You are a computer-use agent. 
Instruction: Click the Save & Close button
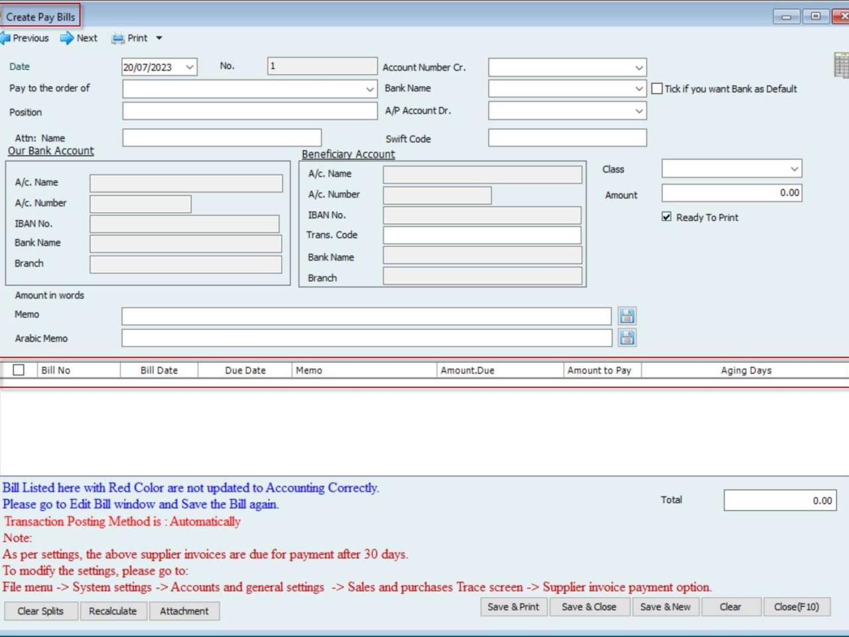pyautogui.click(x=589, y=606)
